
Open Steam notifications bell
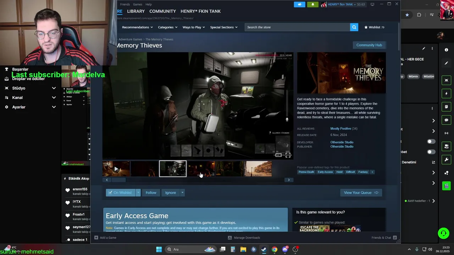pyautogui.click(x=312, y=5)
